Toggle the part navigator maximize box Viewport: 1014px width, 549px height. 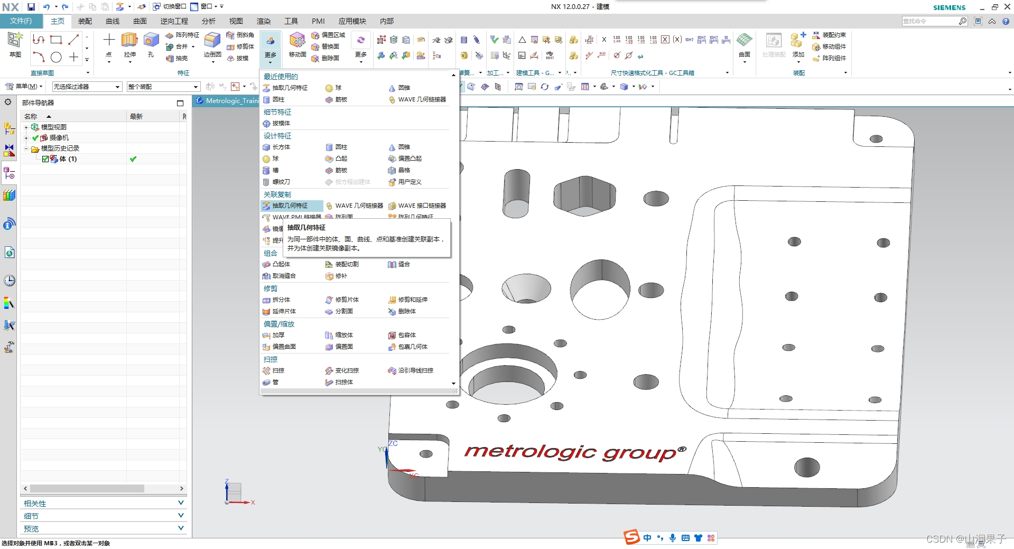(x=180, y=103)
